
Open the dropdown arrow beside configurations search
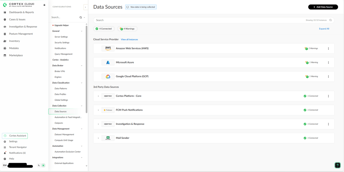tap(84, 17)
